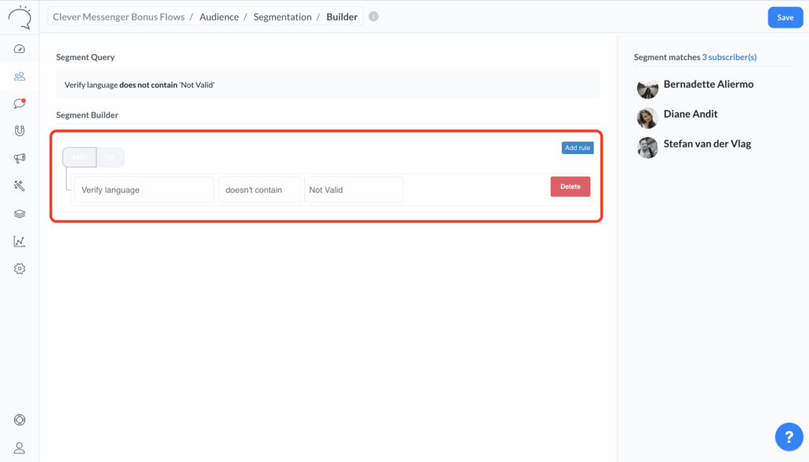Image resolution: width=809 pixels, height=462 pixels.
Task: Go to Audience in the breadcrumb
Action: pyautogui.click(x=219, y=16)
